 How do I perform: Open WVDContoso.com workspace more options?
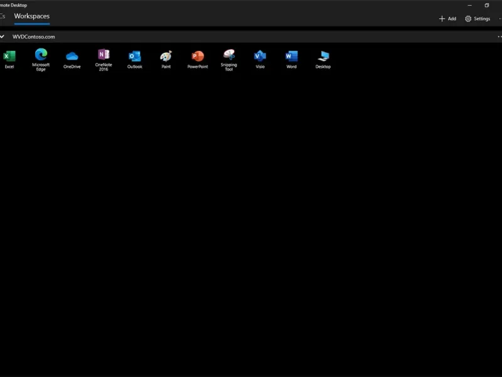[499, 36]
